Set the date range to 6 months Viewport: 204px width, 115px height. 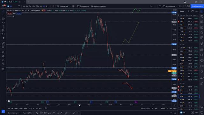[x=25, y=108]
